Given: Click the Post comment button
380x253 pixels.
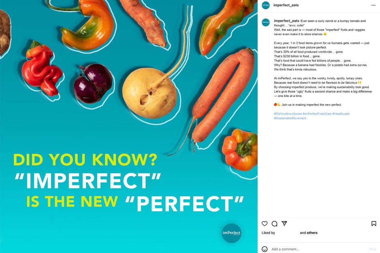Looking at the screenshot, I should [372, 249].
